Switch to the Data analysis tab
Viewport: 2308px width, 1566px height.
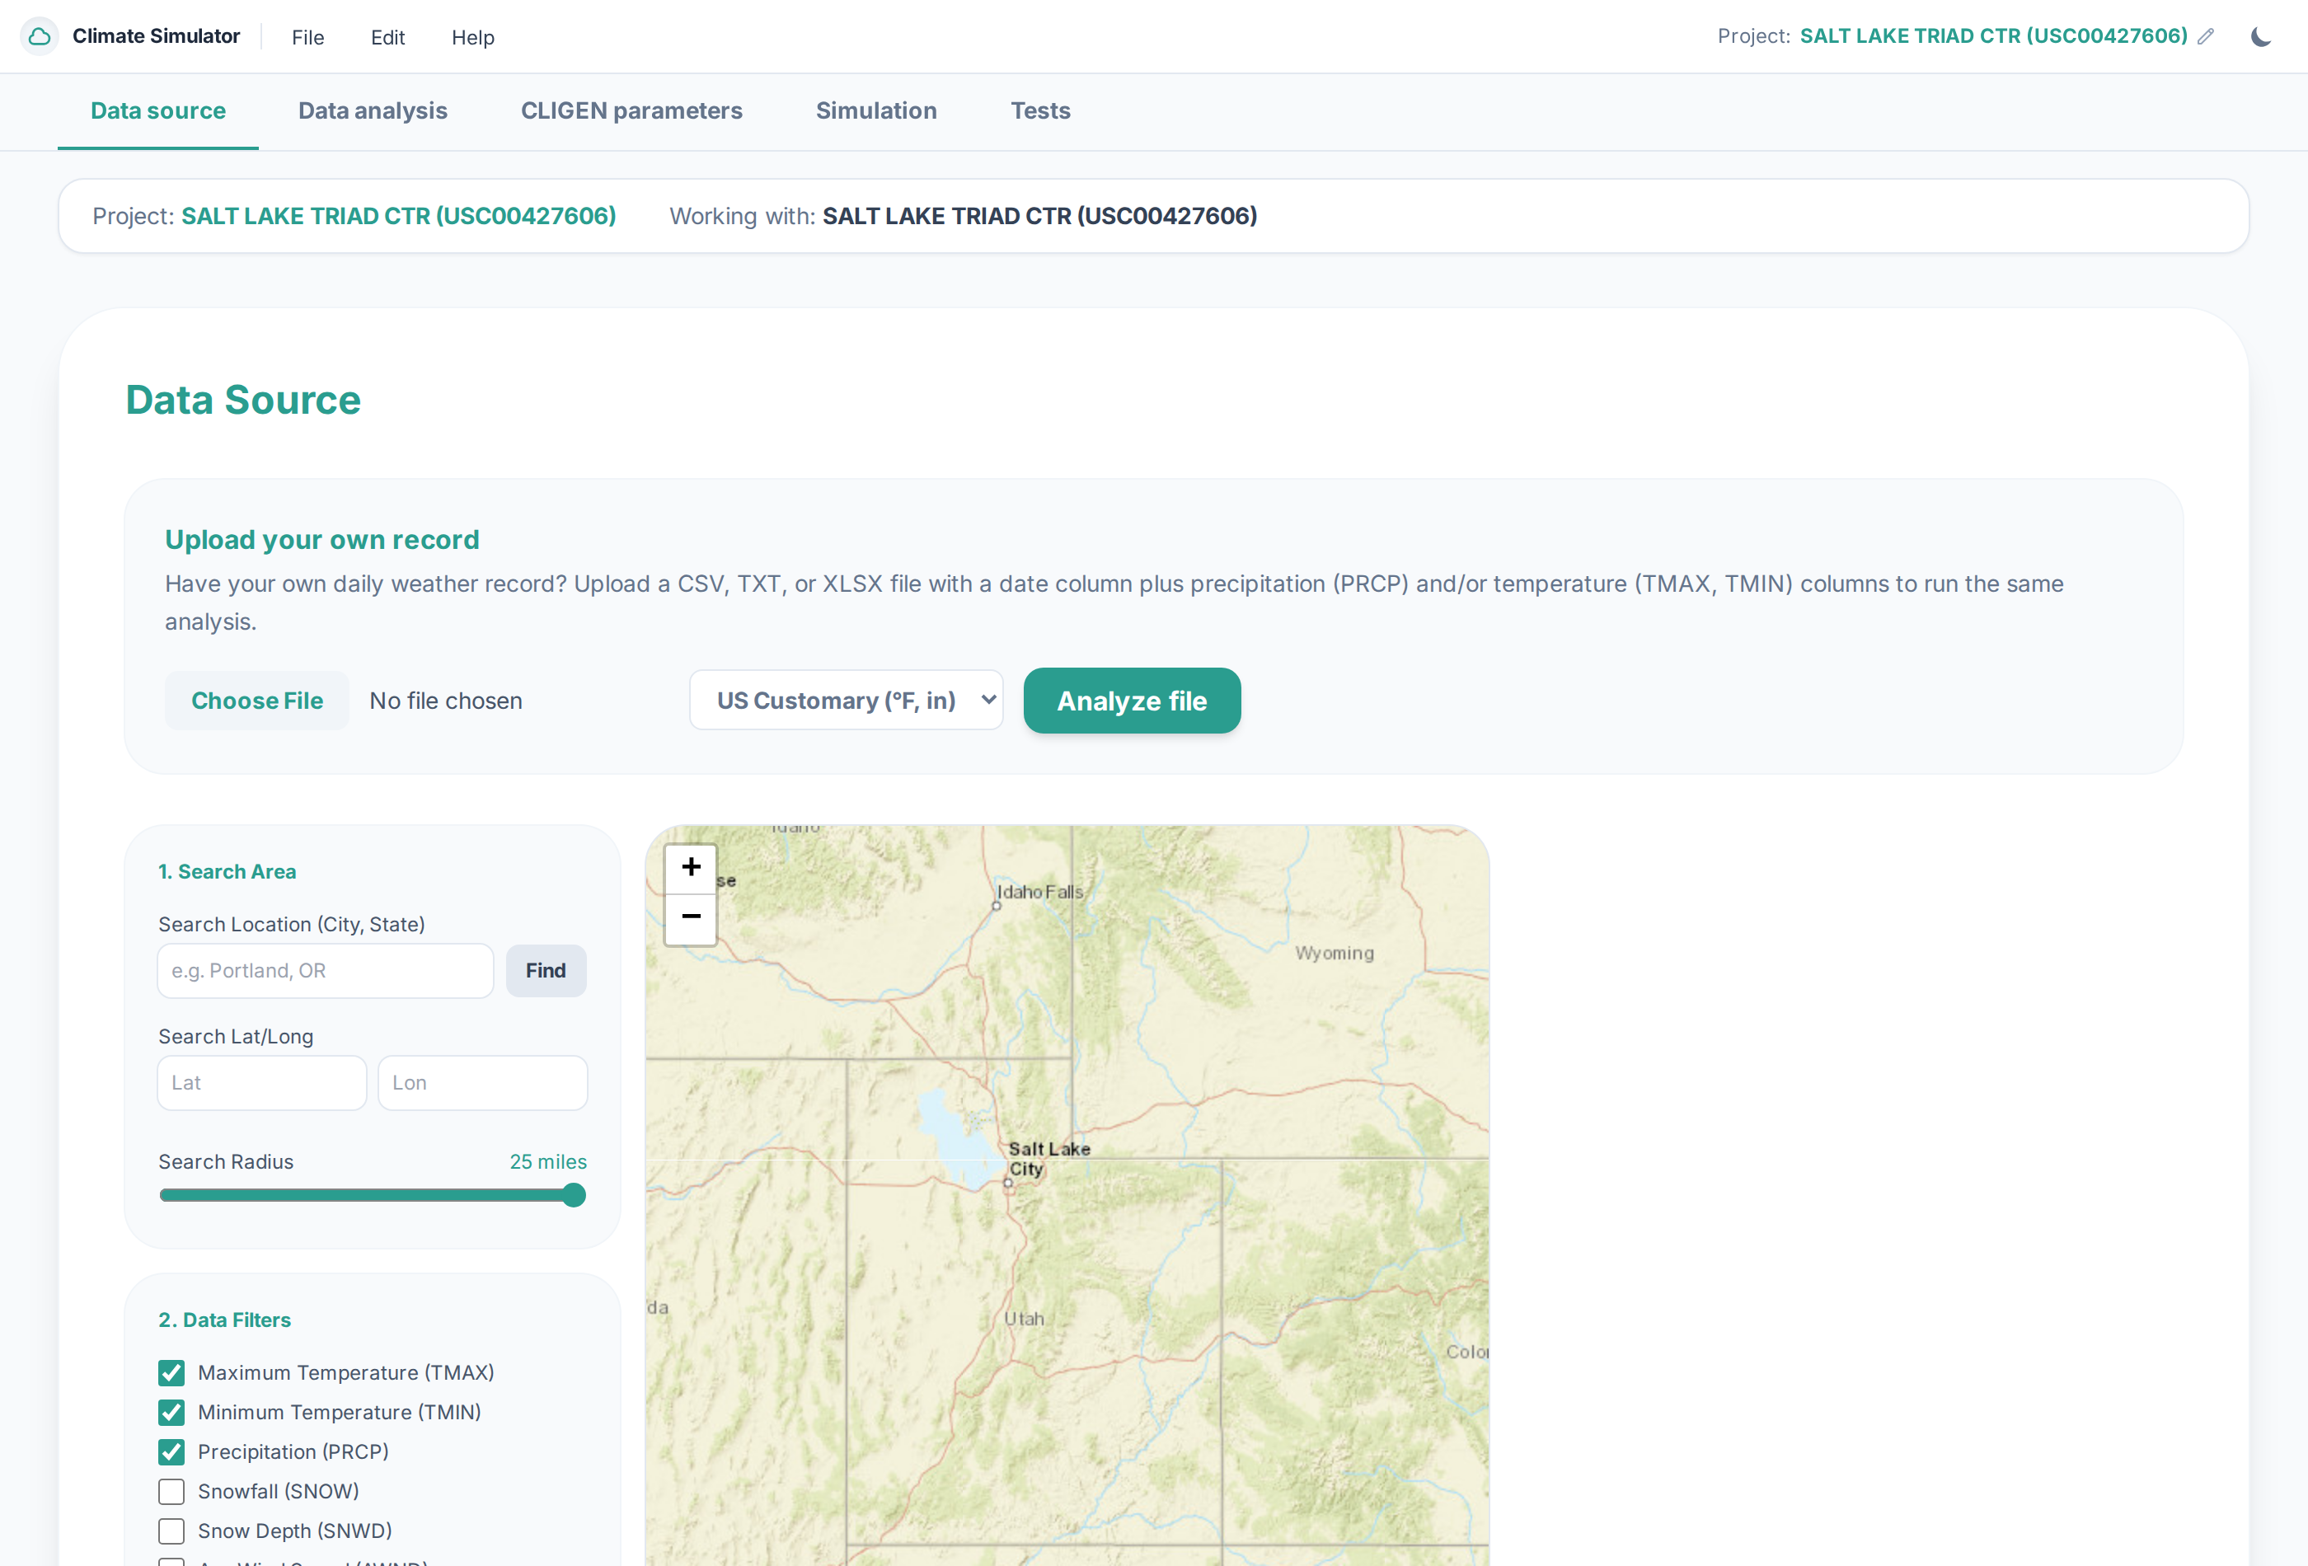[373, 111]
